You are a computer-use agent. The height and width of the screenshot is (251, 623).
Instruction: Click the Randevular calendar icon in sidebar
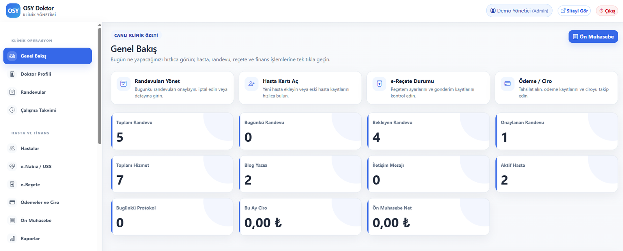pos(12,92)
